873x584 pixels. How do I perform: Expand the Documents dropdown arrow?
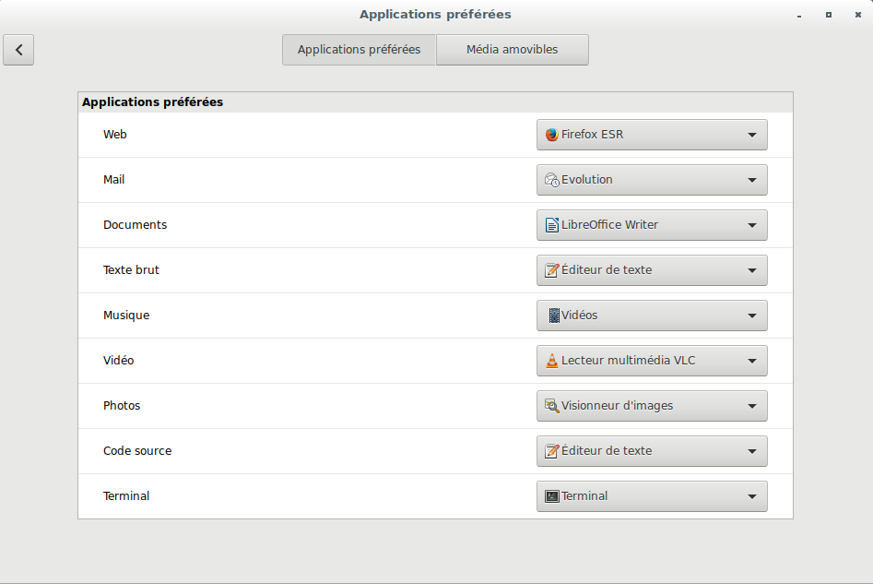click(752, 225)
